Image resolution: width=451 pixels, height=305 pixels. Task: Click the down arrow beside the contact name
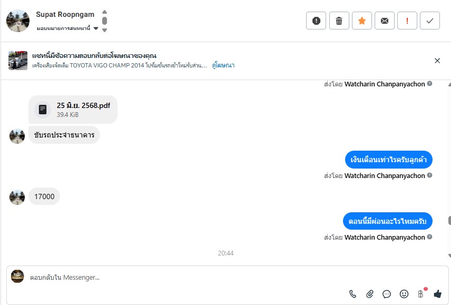pos(104,30)
